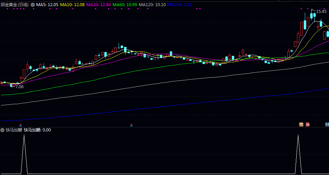The height and width of the screenshot is (175, 329).
Task: Click the 7.06 low price label
Action: click(x=19, y=87)
